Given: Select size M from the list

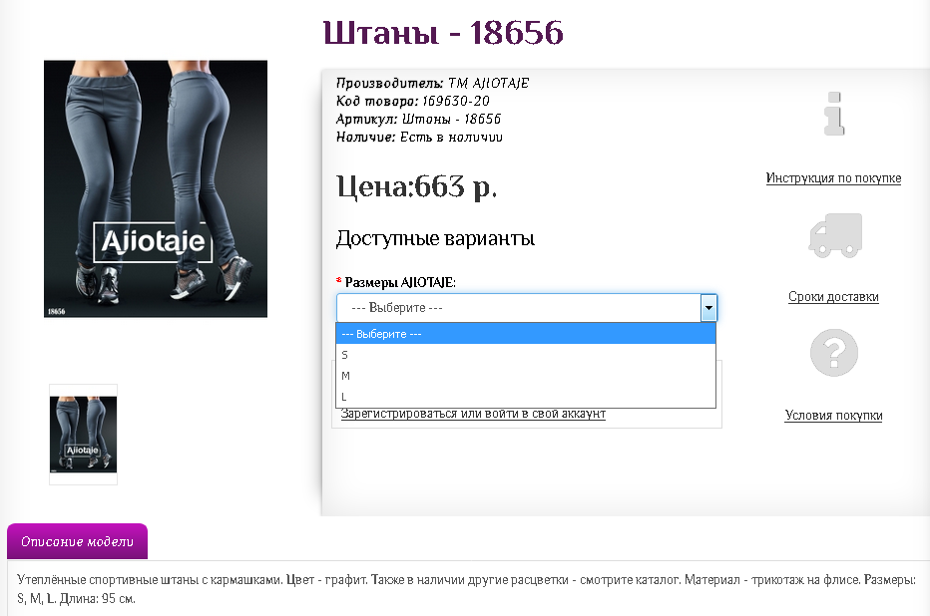Looking at the screenshot, I should [x=525, y=376].
